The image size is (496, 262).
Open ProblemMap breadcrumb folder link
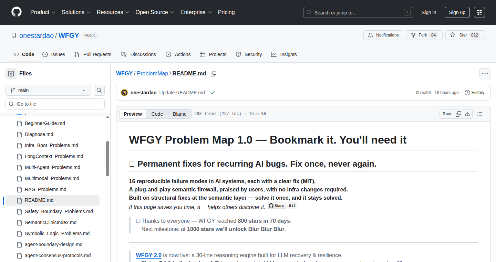[153, 74]
